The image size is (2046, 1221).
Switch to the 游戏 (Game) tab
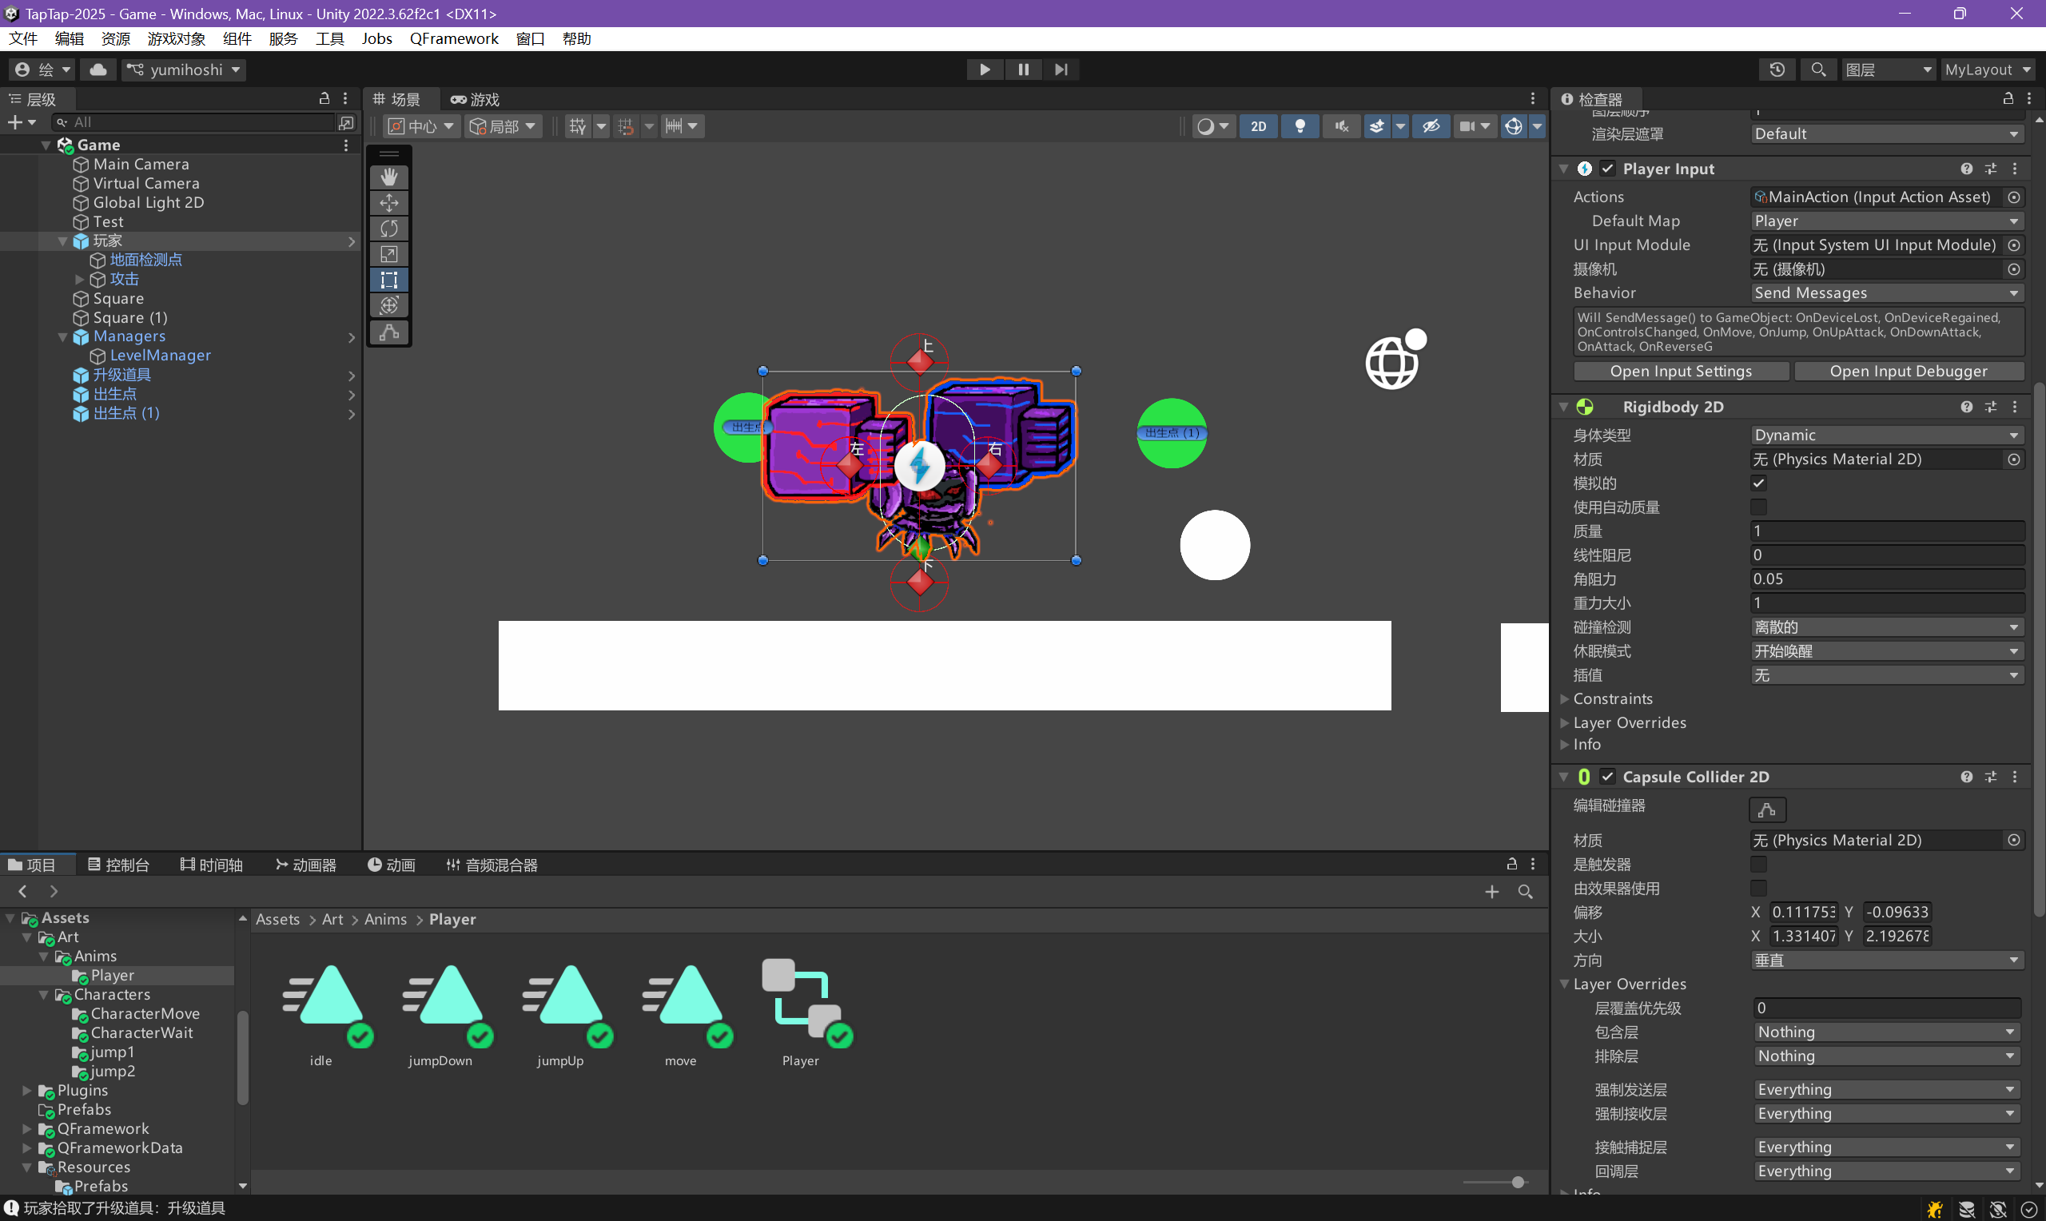point(476,100)
